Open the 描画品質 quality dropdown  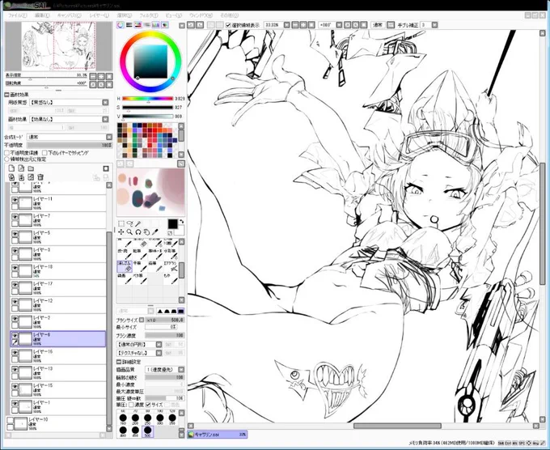click(181, 370)
